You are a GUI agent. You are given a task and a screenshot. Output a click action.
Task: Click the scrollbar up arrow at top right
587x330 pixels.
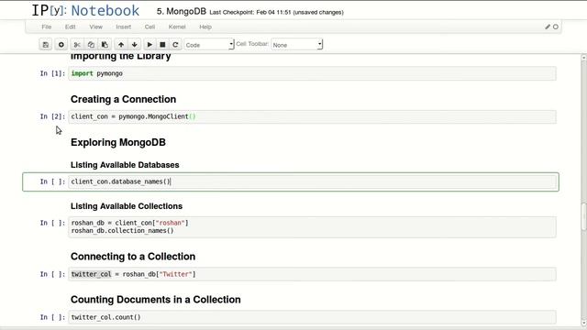[583, 58]
